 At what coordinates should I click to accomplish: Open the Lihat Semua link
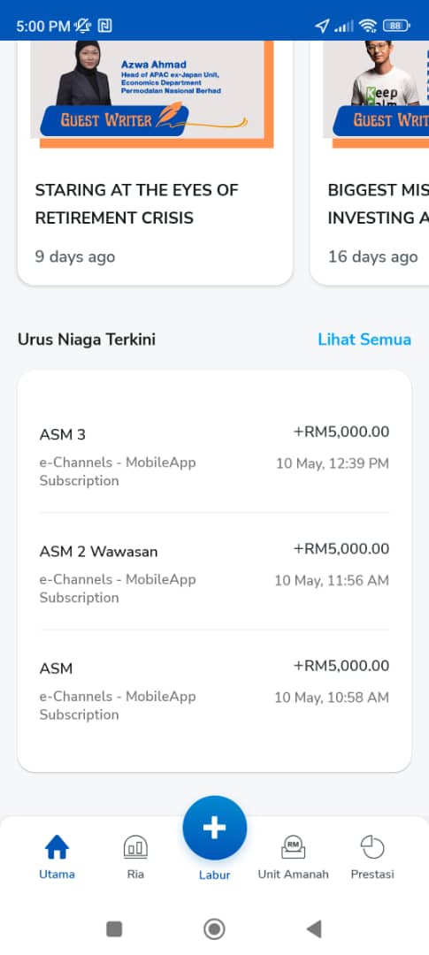point(364,340)
